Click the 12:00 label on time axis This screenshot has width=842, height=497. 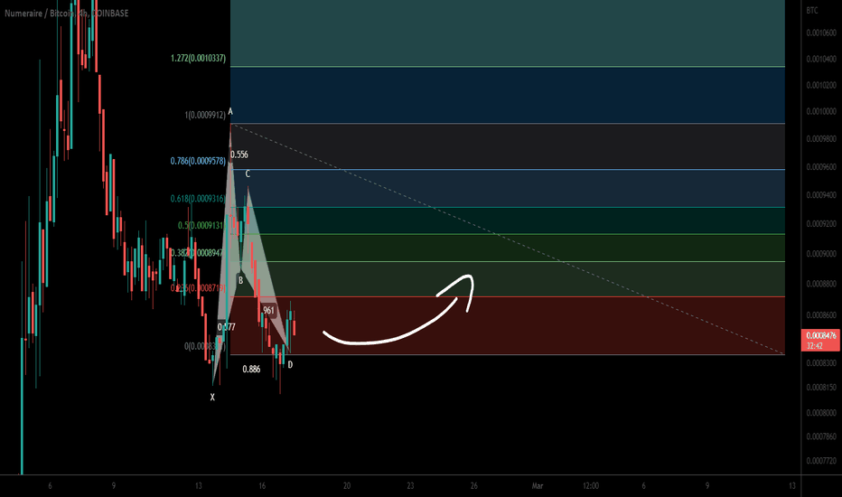[591, 486]
